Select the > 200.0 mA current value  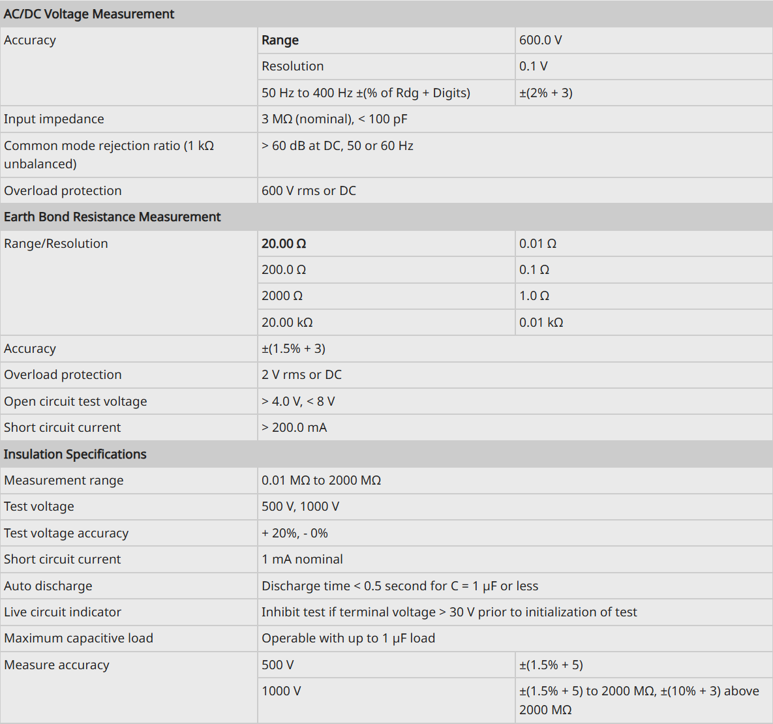(294, 427)
